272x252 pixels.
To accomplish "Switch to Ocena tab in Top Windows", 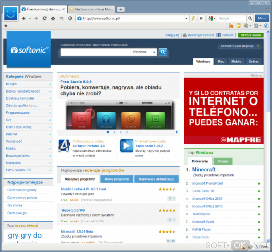I will (223, 161).
